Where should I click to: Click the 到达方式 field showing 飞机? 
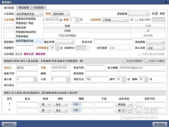97,79
